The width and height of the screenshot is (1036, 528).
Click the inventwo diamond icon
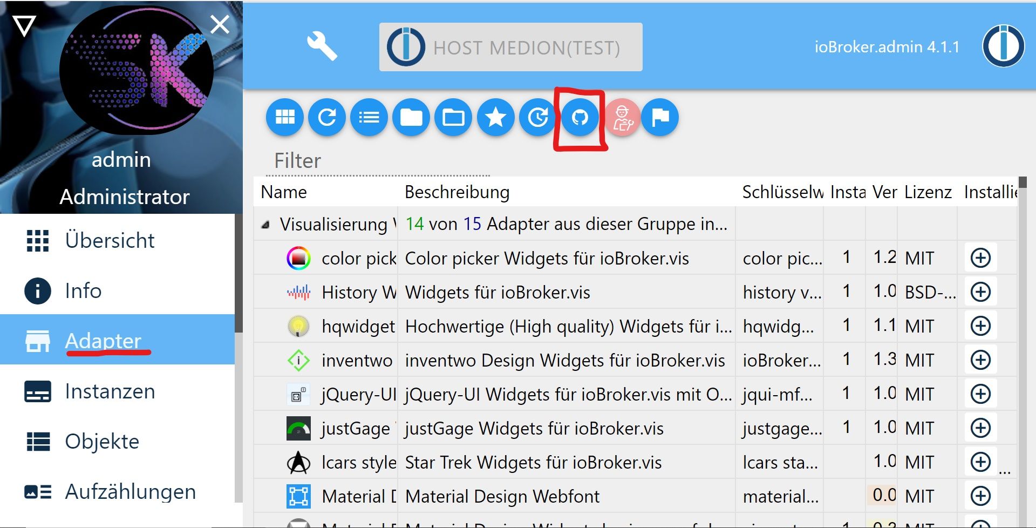click(x=298, y=360)
